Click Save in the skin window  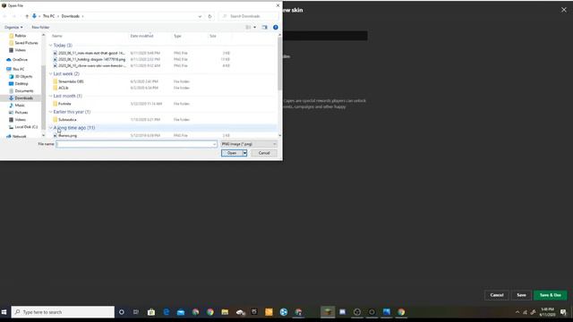[x=521, y=295]
